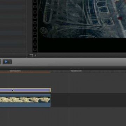Select the video clip filmstrip thumbnail
Image resolution: width=126 pixels, height=126 pixels.
[x=25, y=100]
